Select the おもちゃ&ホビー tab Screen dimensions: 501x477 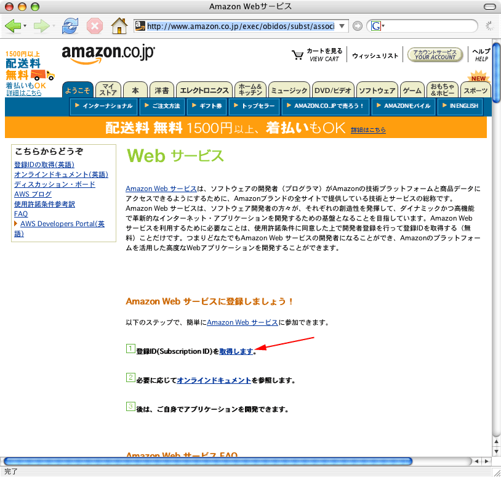[442, 90]
